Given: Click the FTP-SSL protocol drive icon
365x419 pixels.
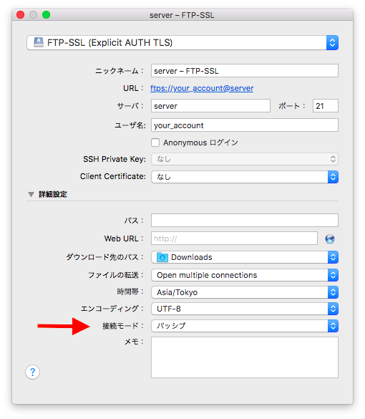Looking at the screenshot, I should [39, 42].
